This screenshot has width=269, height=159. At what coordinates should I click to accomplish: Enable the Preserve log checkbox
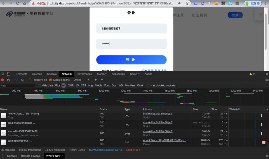click(x=30, y=80)
